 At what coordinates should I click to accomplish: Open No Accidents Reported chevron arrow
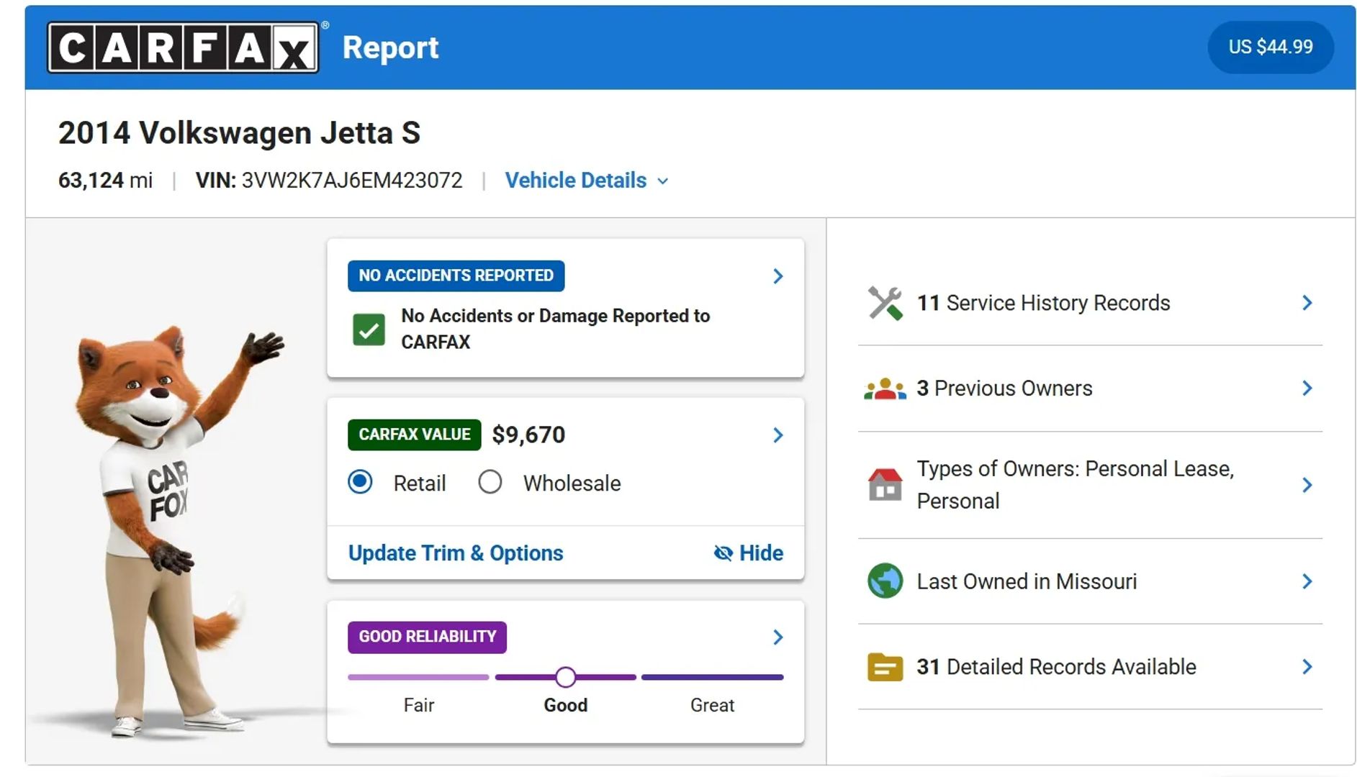pos(777,276)
